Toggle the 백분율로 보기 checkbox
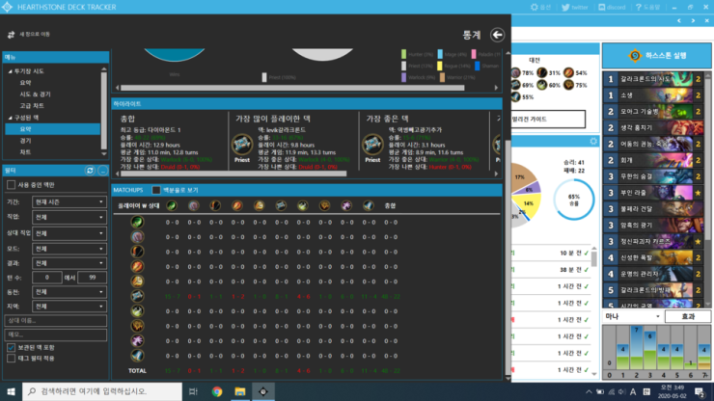 tap(156, 190)
